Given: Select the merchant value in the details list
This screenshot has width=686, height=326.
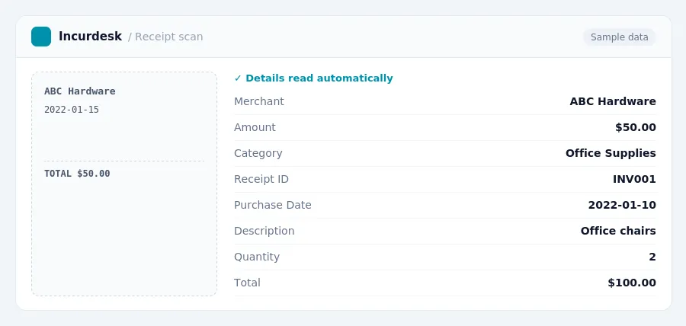Looking at the screenshot, I should [613, 101].
